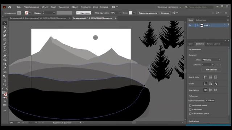Open the stroke weight dropdown

click(x=54, y=13)
